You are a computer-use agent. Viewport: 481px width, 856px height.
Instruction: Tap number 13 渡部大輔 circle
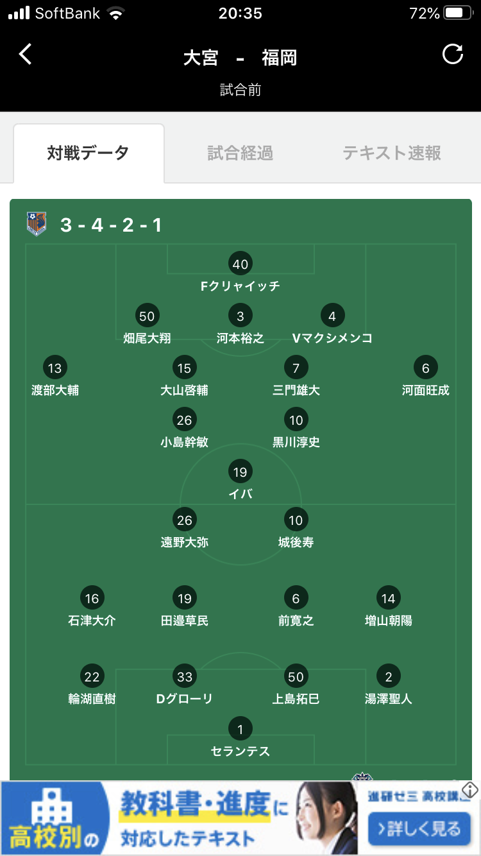[55, 368]
